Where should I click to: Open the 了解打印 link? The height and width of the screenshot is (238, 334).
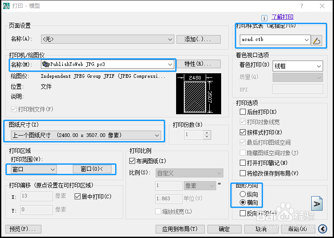coord(283,17)
